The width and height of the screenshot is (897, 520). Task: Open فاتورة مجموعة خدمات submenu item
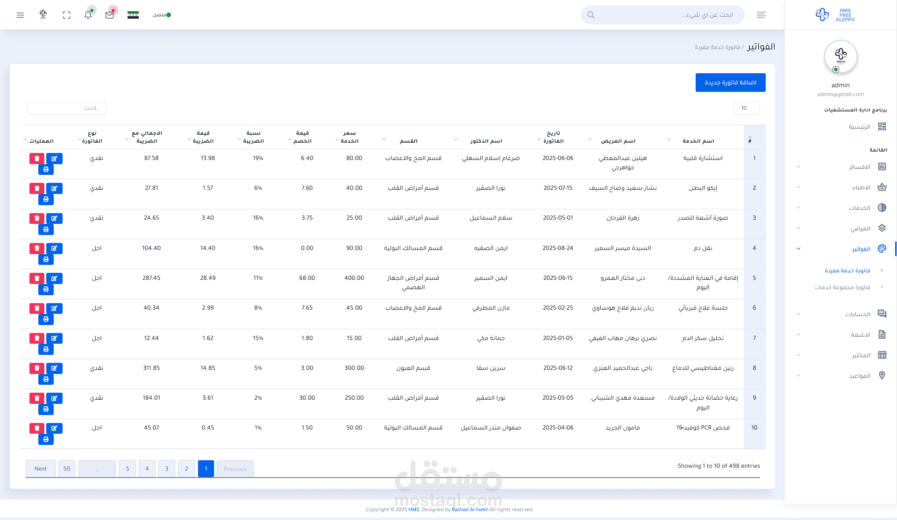pos(842,287)
